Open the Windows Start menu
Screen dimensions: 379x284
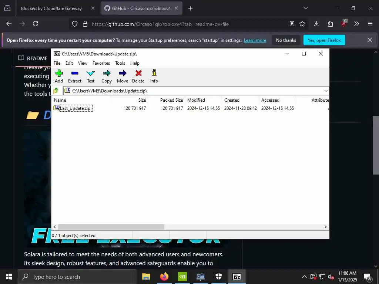[x=9, y=277]
